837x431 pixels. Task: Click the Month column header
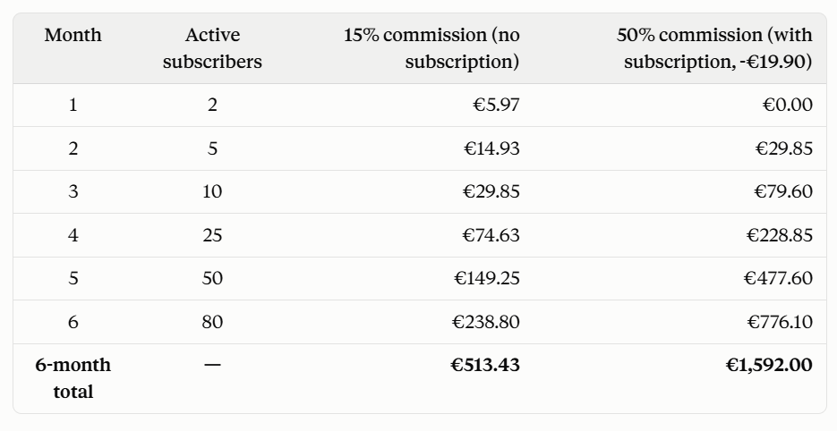pyautogui.click(x=73, y=35)
